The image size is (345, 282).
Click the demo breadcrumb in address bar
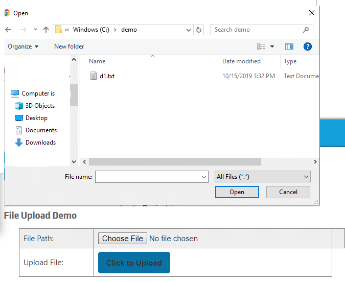click(x=129, y=30)
